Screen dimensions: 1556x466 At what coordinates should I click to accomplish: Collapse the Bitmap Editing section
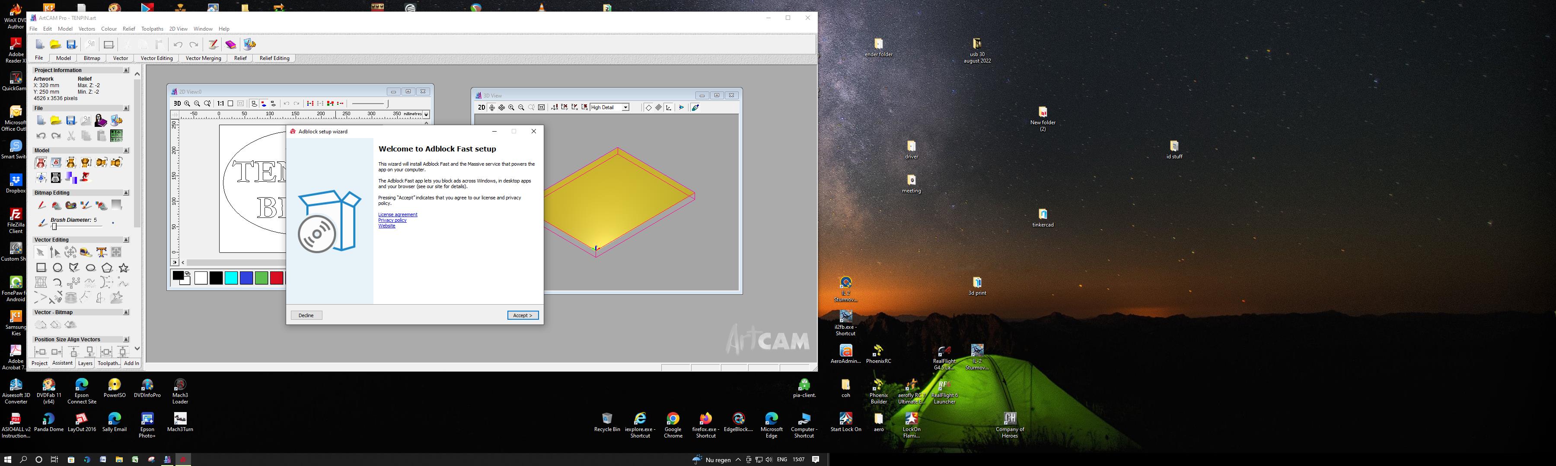pyautogui.click(x=126, y=193)
